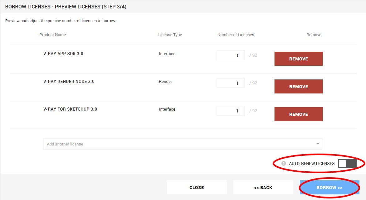Click the Interface type of V-Ray App SDK

click(167, 54)
